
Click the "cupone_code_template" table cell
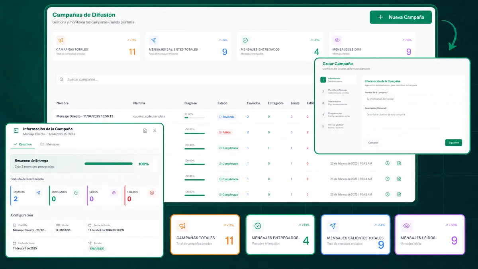149,116
